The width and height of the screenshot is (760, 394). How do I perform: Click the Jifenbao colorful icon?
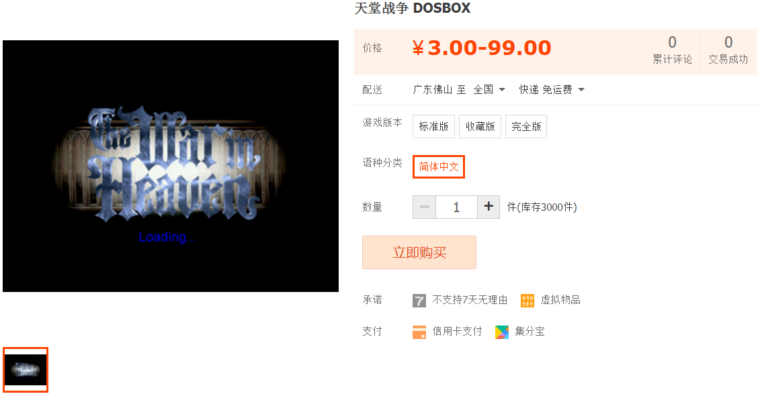coord(502,332)
